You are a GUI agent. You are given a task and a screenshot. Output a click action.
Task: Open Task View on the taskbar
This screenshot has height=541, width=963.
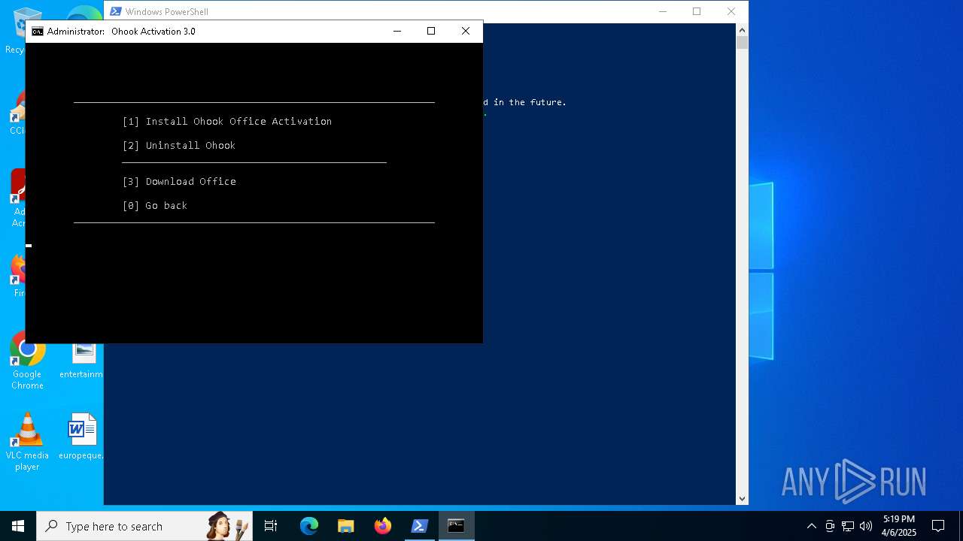tap(271, 526)
